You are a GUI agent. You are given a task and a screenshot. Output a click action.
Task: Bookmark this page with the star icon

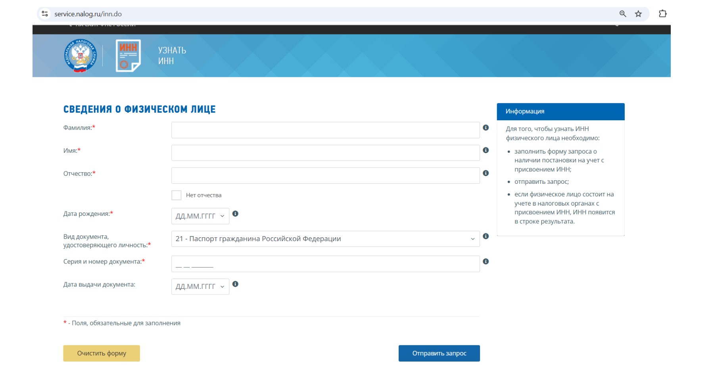[x=638, y=14]
